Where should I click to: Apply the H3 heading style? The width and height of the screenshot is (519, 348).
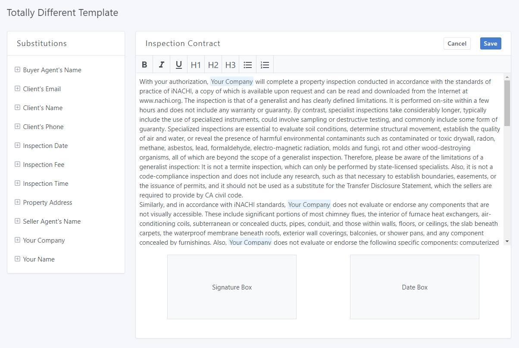point(230,65)
